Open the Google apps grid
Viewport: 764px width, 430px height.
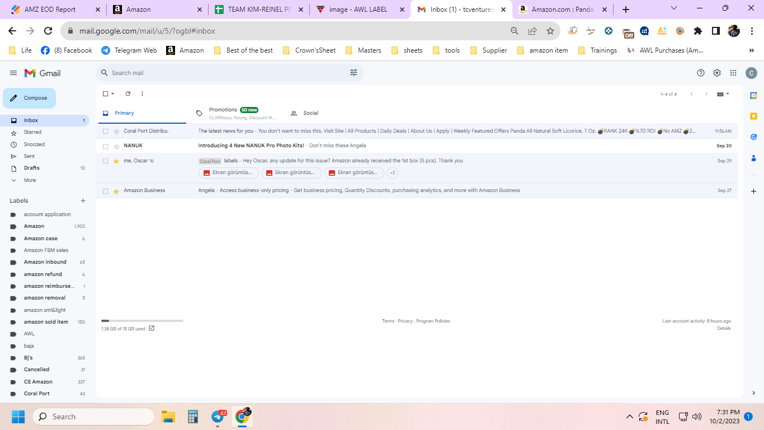[x=733, y=73]
